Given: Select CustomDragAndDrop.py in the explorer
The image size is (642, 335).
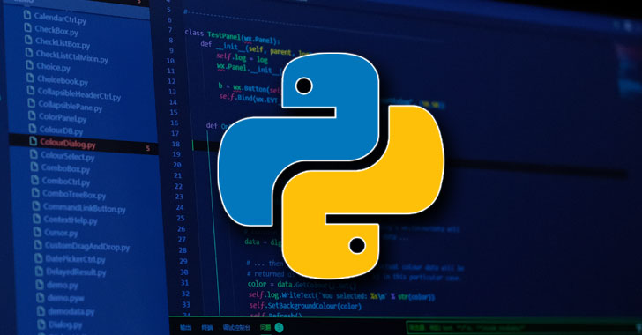Looking at the screenshot, I should coord(87,246).
